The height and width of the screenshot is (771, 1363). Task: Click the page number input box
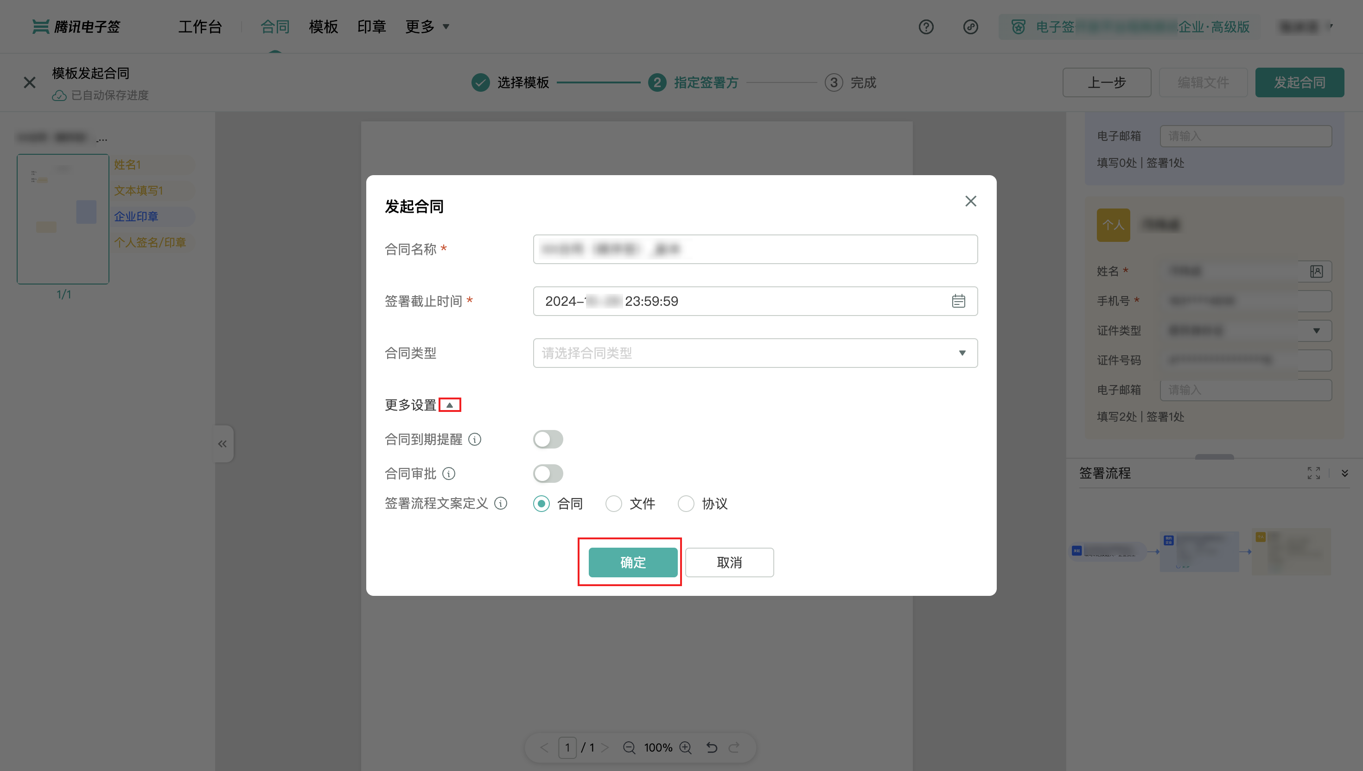pyautogui.click(x=567, y=748)
